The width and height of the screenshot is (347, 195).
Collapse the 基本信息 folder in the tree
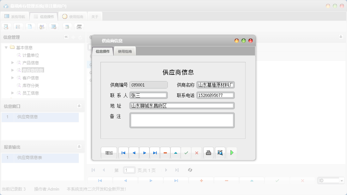[x=6, y=47]
